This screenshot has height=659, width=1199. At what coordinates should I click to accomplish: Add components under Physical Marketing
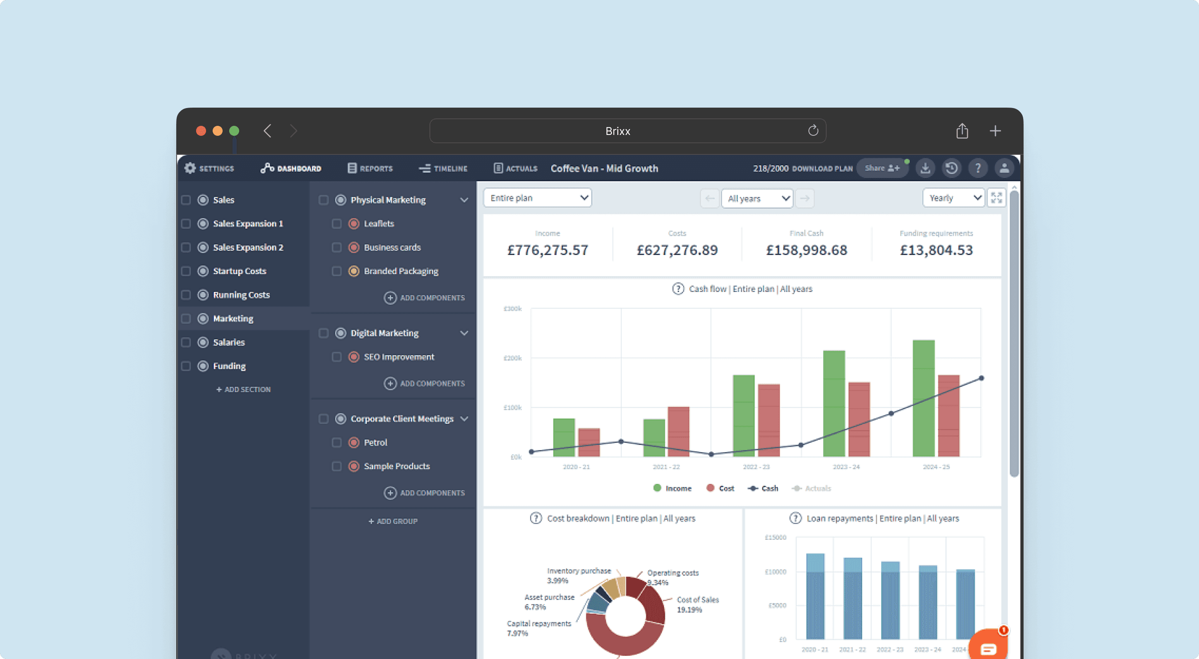424,298
